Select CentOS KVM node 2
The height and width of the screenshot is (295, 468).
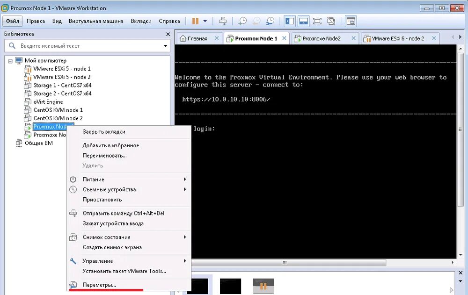pos(58,118)
